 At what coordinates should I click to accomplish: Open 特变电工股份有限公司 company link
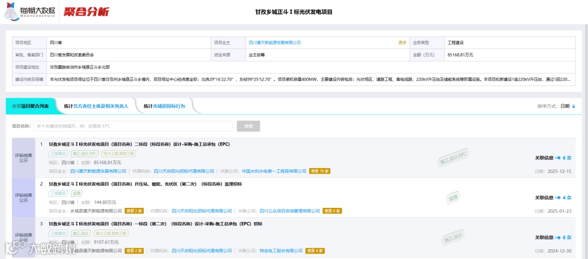(281, 251)
